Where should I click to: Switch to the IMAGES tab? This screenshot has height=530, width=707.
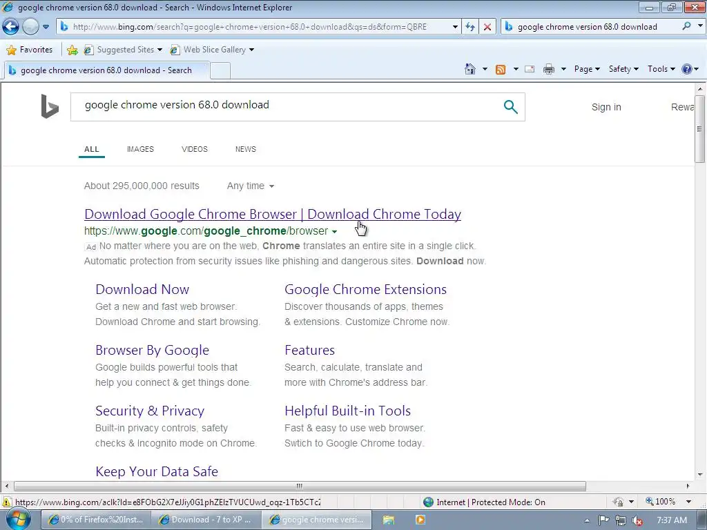pos(140,149)
